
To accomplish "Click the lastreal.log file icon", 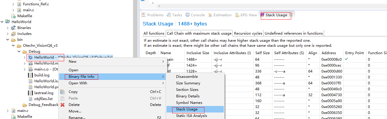I will tap(30, 93).
